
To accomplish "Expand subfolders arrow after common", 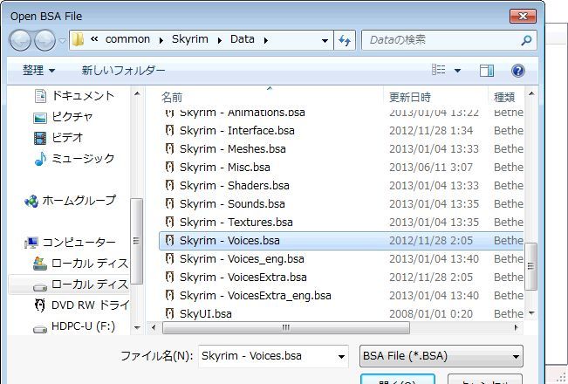I will pyautogui.click(x=161, y=40).
